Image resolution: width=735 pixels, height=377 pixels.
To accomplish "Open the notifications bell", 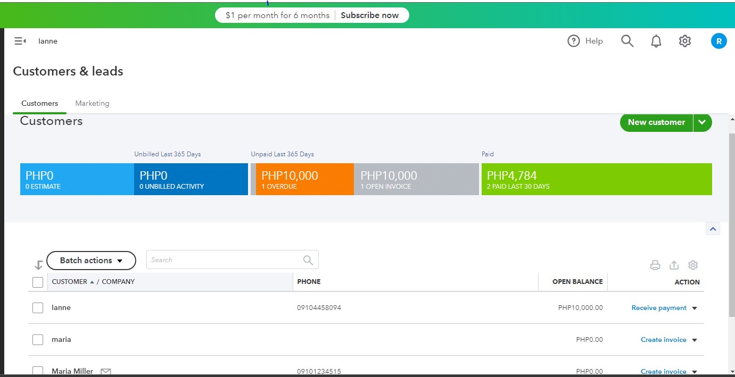I will point(656,41).
